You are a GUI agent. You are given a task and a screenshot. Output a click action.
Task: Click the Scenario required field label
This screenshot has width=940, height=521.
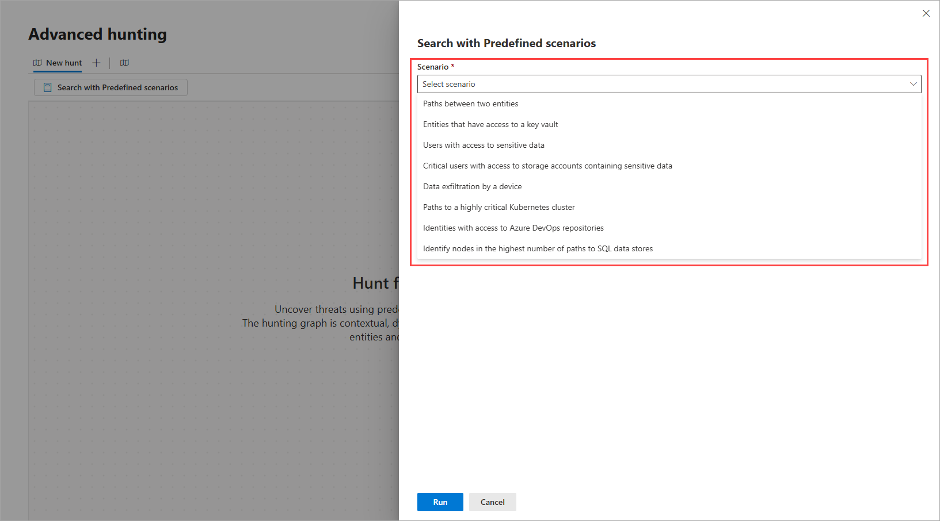coord(433,67)
